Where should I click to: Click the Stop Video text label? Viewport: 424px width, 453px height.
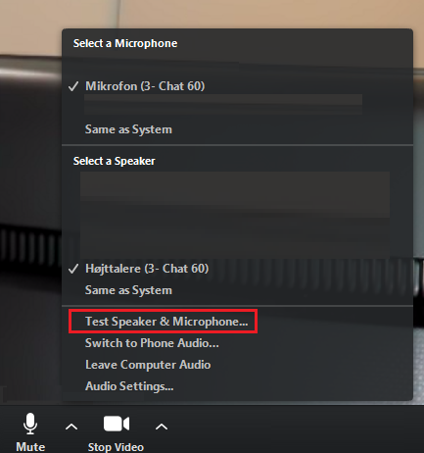(116, 447)
